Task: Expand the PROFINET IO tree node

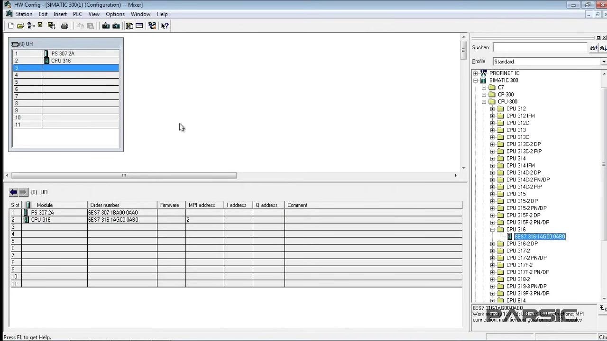Action: (x=475, y=73)
